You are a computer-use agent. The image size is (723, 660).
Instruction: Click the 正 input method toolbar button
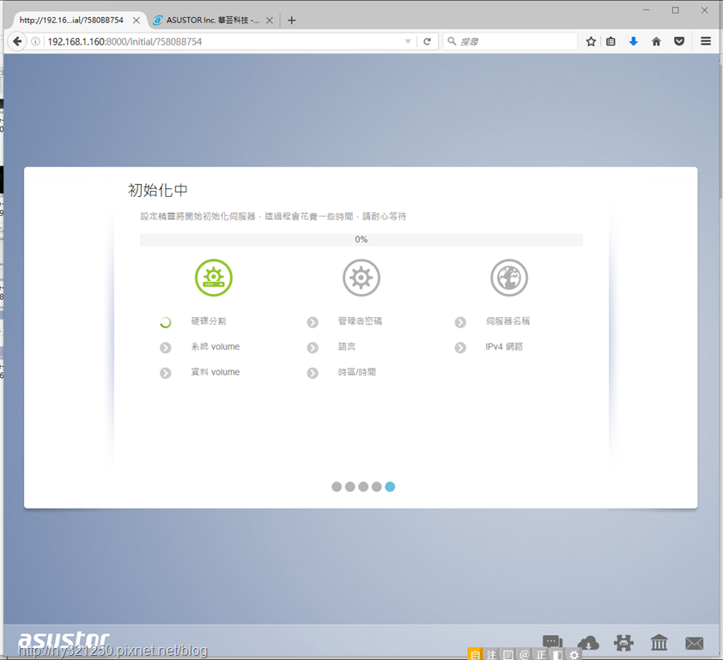[541, 654]
